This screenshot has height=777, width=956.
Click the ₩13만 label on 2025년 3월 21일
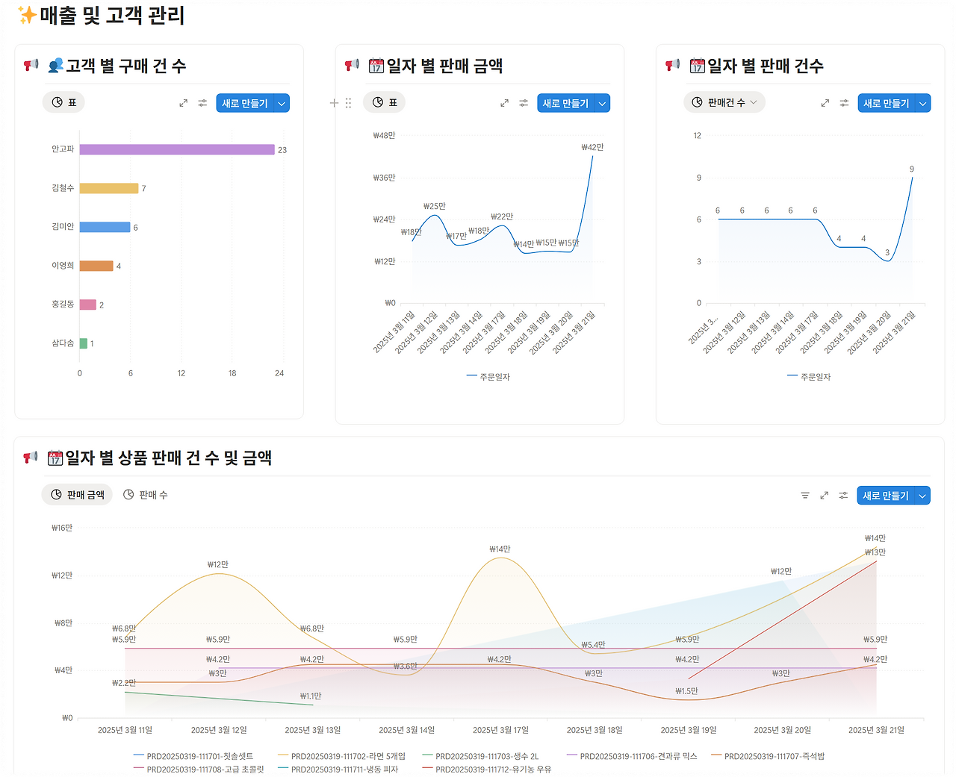[875, 552]
